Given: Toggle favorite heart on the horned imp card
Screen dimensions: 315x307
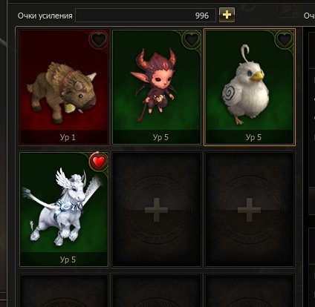Looking at the screenshot, I should coord(192,39).
